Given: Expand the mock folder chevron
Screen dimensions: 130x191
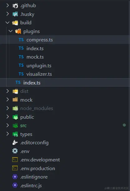Looking at the screenshot, I should 7,100.
